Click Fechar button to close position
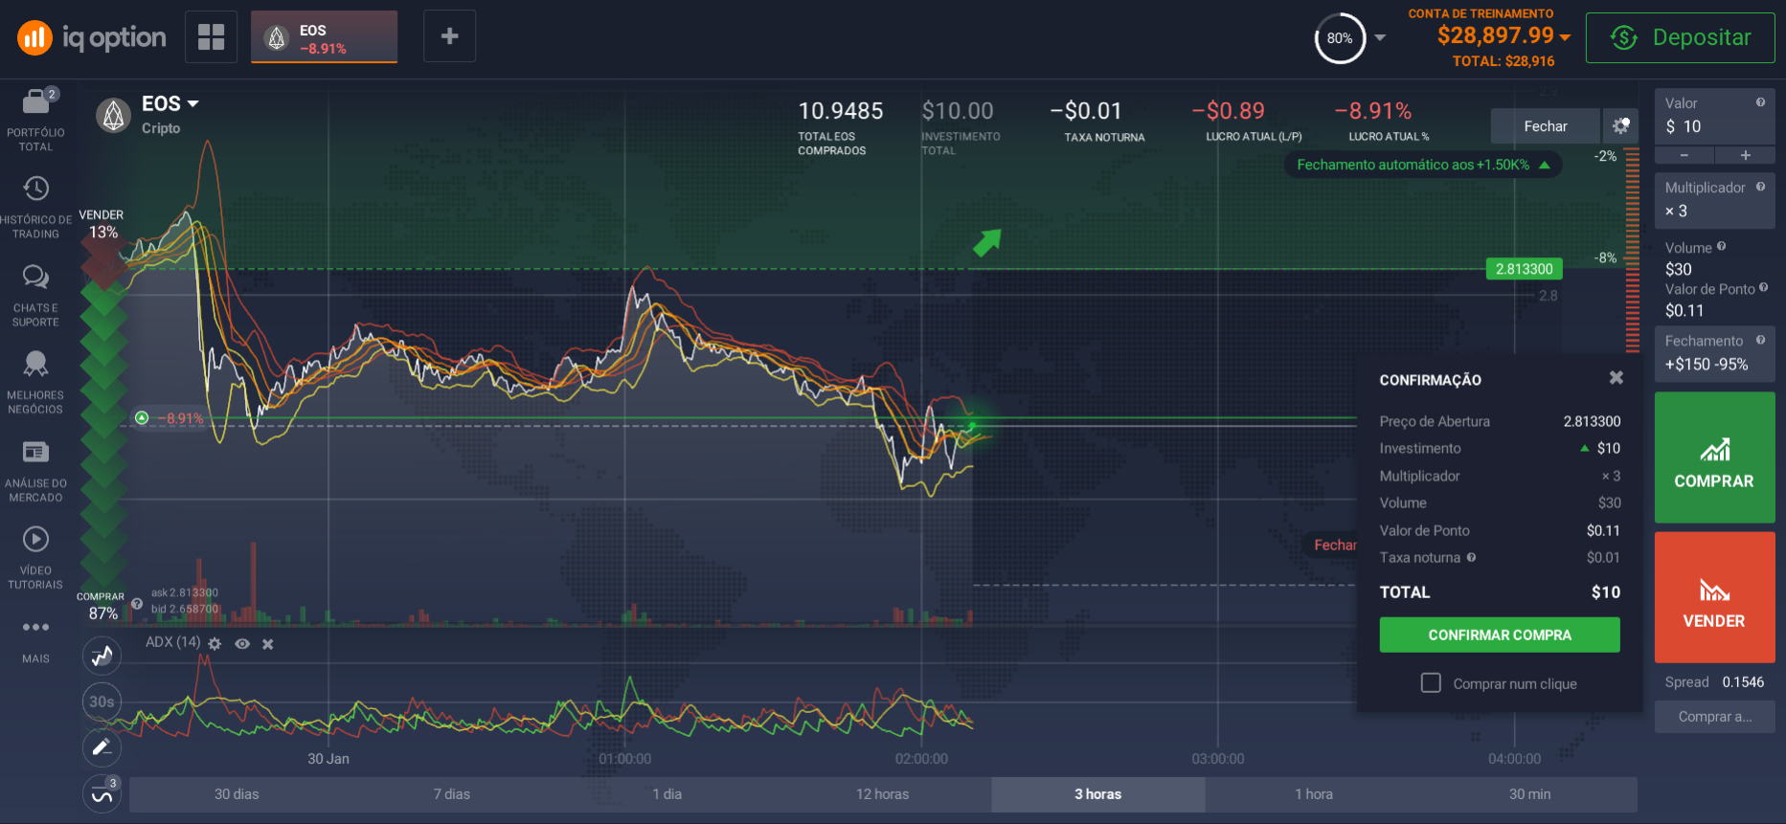Screen dimensions: 1786x824 click(1545, 126)
